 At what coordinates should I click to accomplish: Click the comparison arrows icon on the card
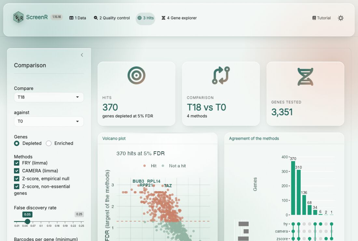[221, 75]
